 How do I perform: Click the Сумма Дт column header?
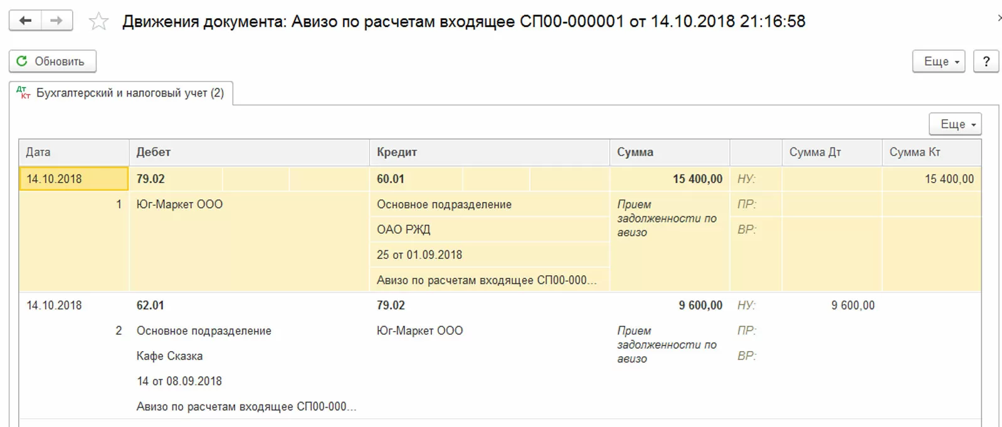[815, 152]
